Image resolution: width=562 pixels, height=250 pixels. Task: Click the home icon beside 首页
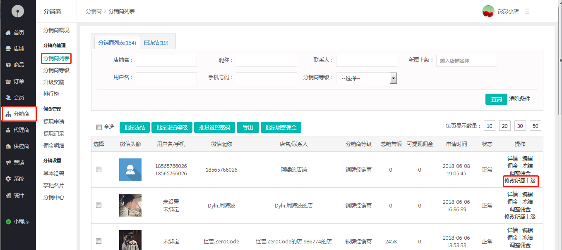pyautogui.click(x=8, y=33)
